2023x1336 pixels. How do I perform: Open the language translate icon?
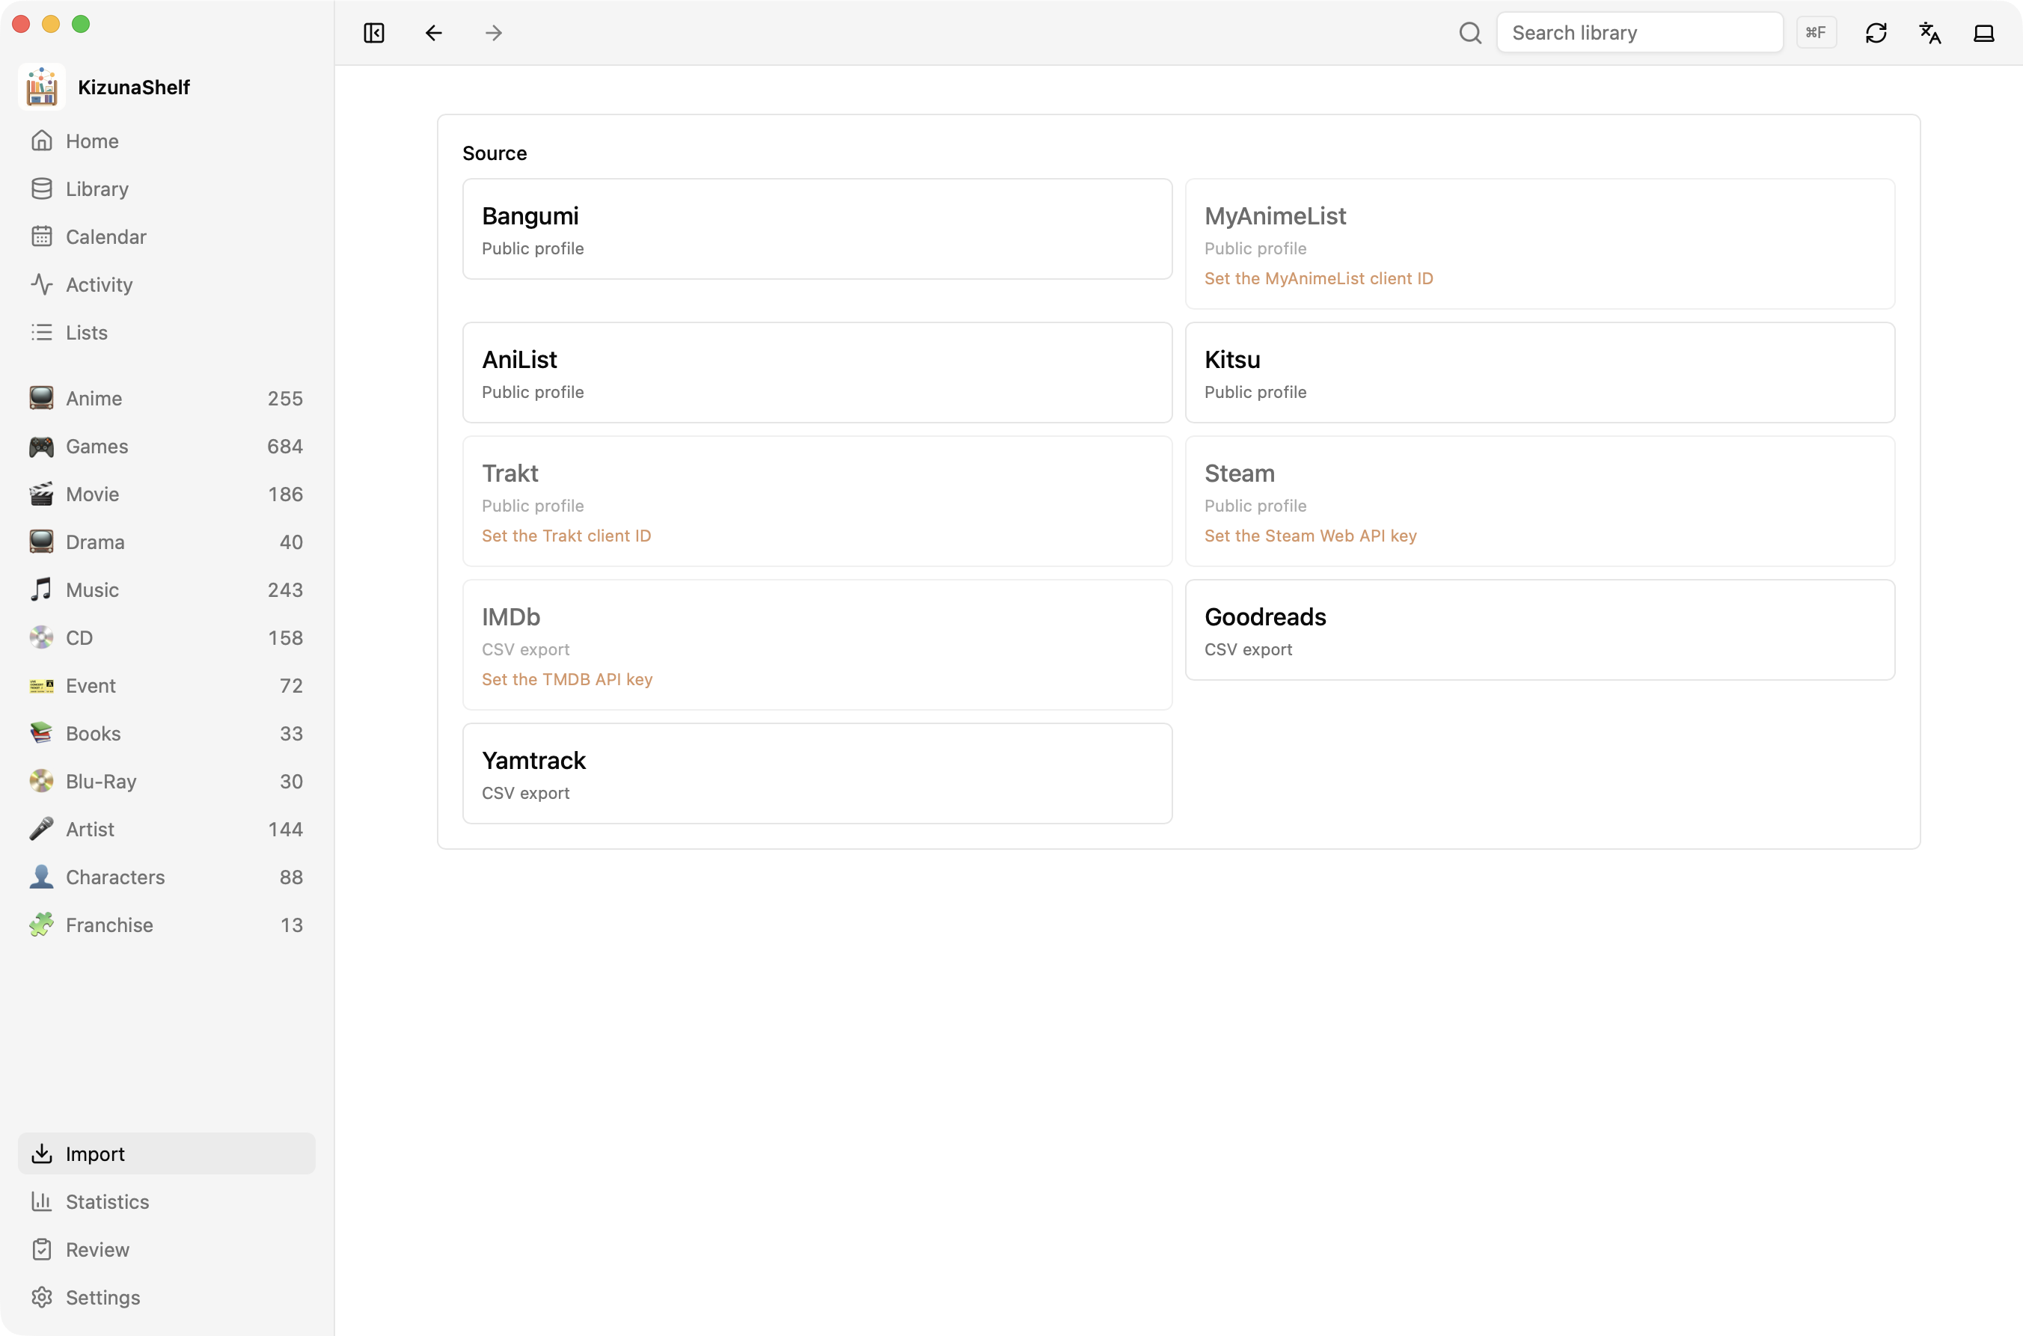pyautogui.click(x=1929, y=32)
